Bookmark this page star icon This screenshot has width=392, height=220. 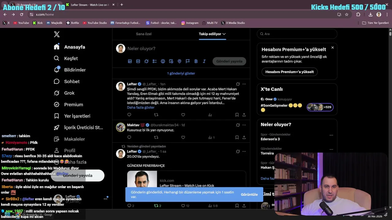pyautogui.click(x=347, y=14)
